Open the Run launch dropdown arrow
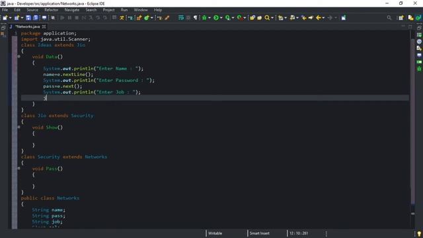423x238 pixels. pyautogui.click(x=221, y=18)
